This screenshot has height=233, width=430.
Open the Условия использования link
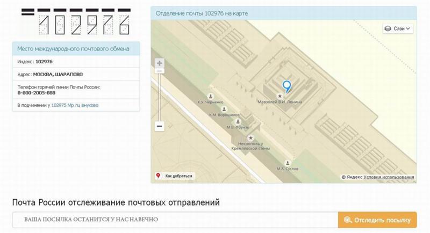pos(389,177)
